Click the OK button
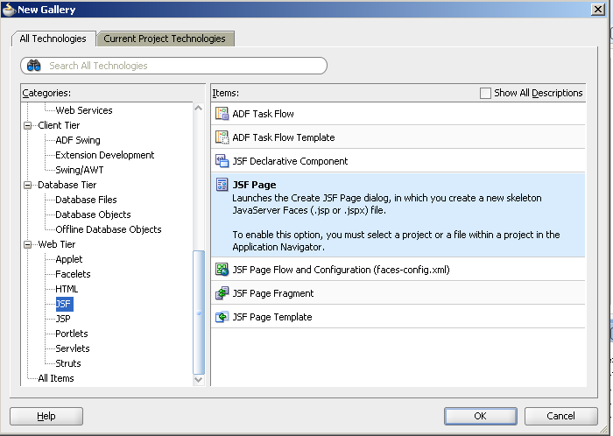The width and height of the screenshot is (613, 436). coord(480,416)
